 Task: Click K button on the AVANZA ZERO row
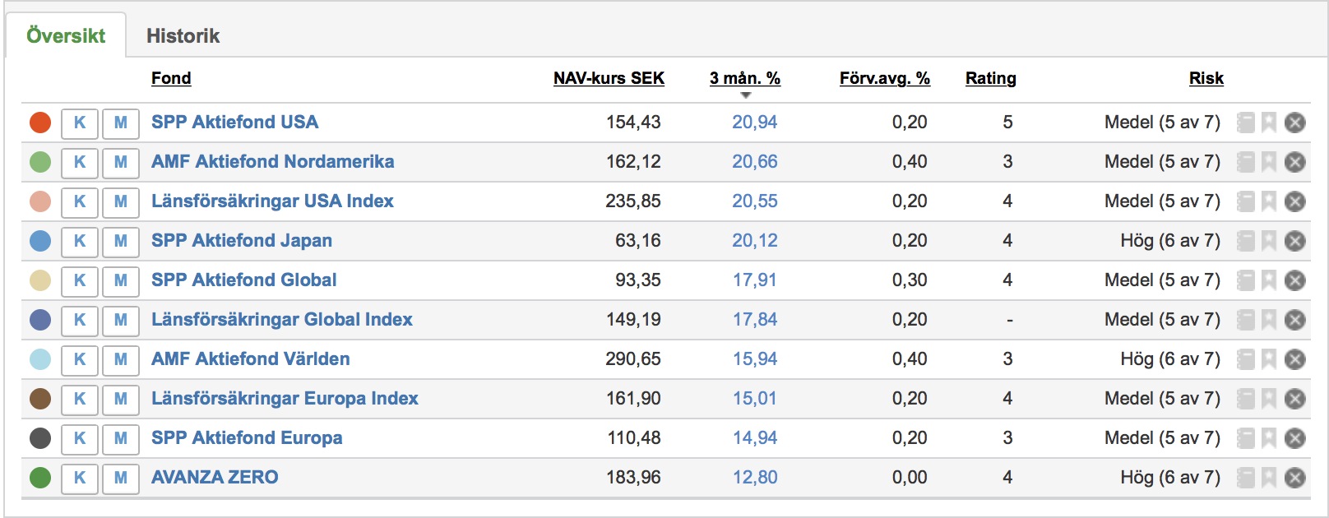pos(80,478)
